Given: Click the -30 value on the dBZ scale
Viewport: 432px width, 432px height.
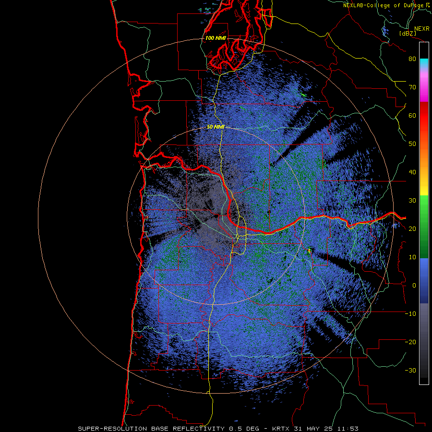Looking at the screenshot, I should (410, 371).
